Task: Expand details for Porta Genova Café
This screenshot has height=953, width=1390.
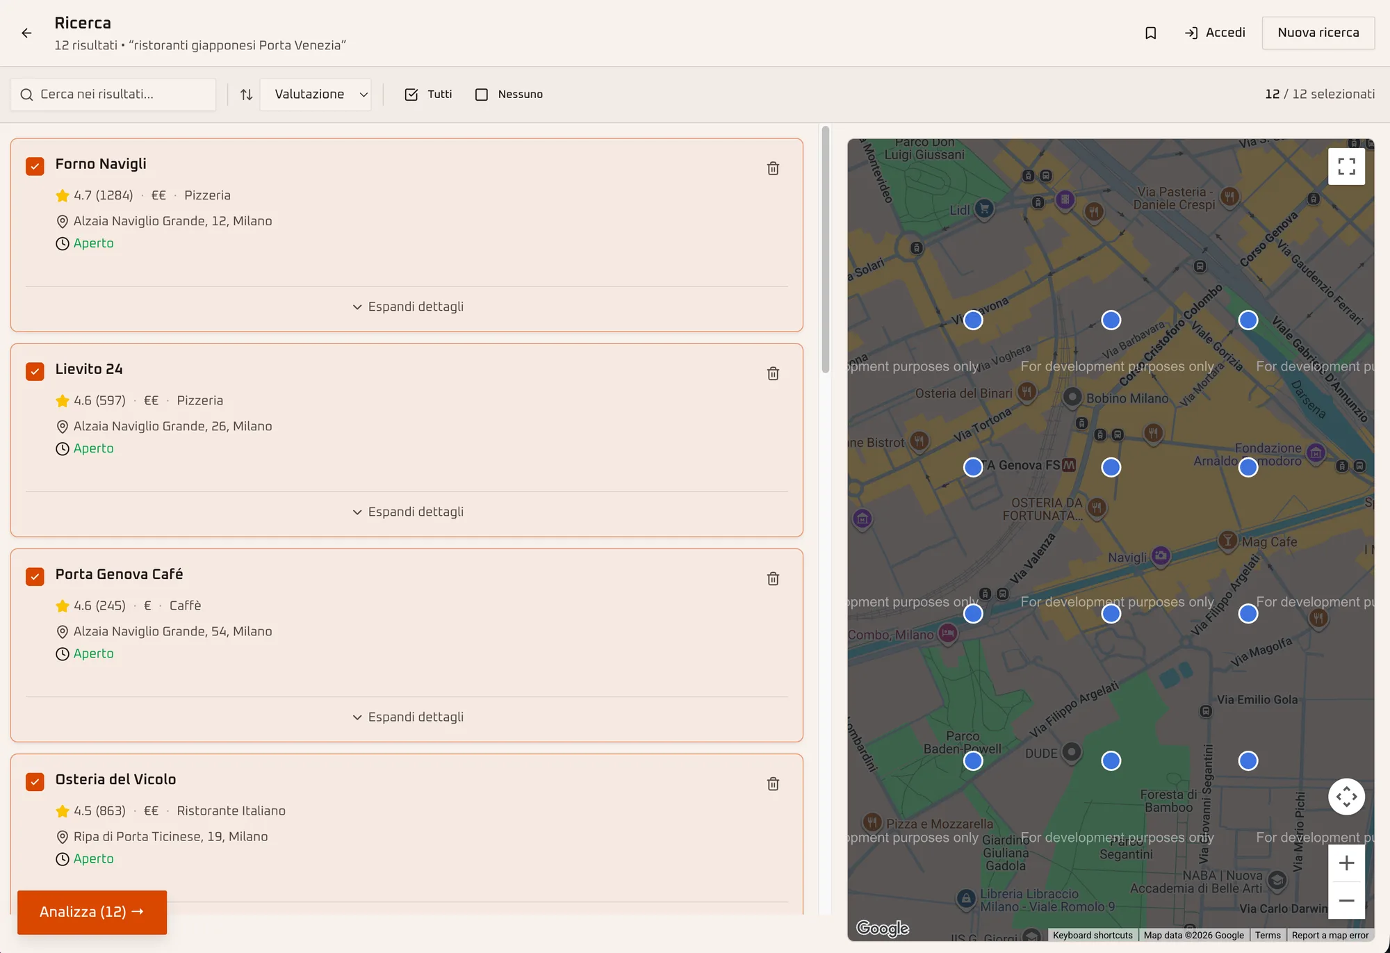Action: [407, 717]
